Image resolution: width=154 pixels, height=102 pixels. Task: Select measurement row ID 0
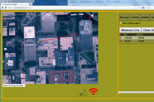[137, 38]
